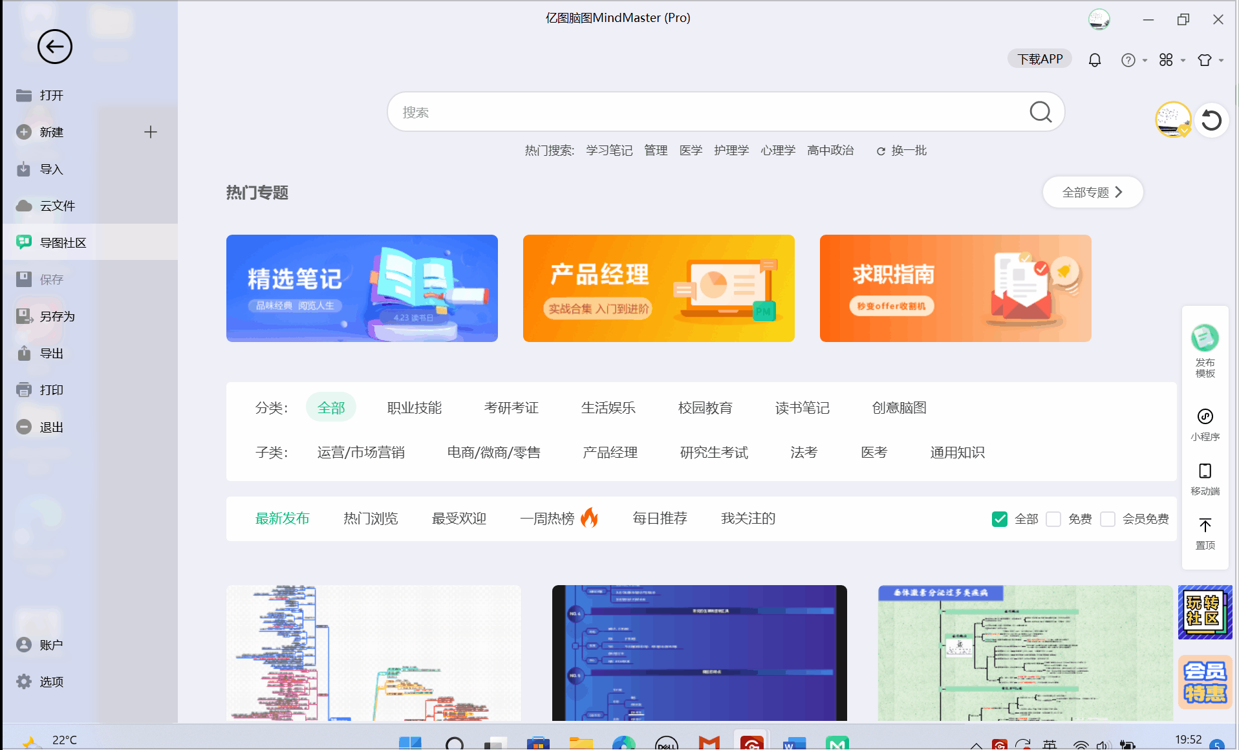Open the 产品经理 banner

[x=659, y=288]
